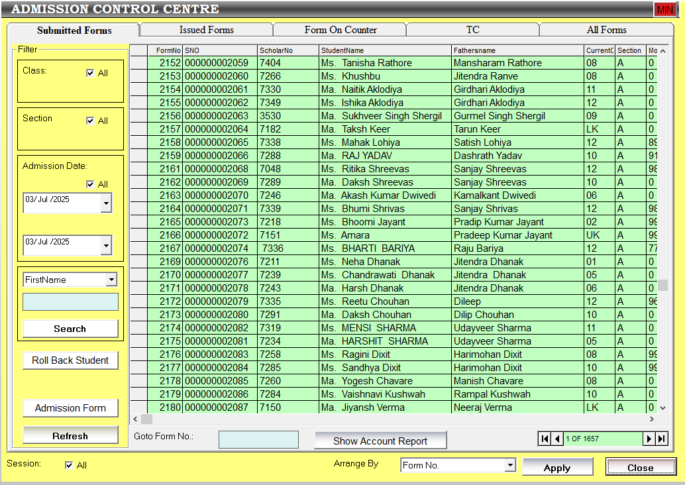Click SNO 000000002071 cell
The image size is (685, 485).
pos(220,209)
